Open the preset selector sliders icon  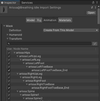[x=92, y=7]
